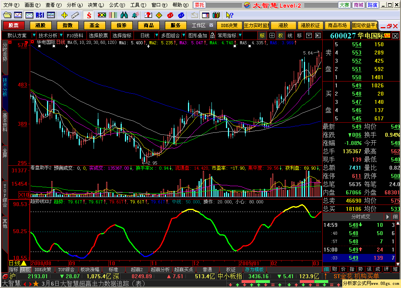Click the 选择股票 button
Screen dimensions: 401x288
click(x=98, y=35)
